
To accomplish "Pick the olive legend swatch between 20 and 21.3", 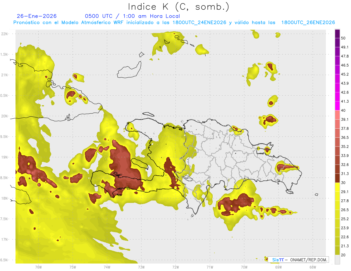I will (x=337, y=251).
